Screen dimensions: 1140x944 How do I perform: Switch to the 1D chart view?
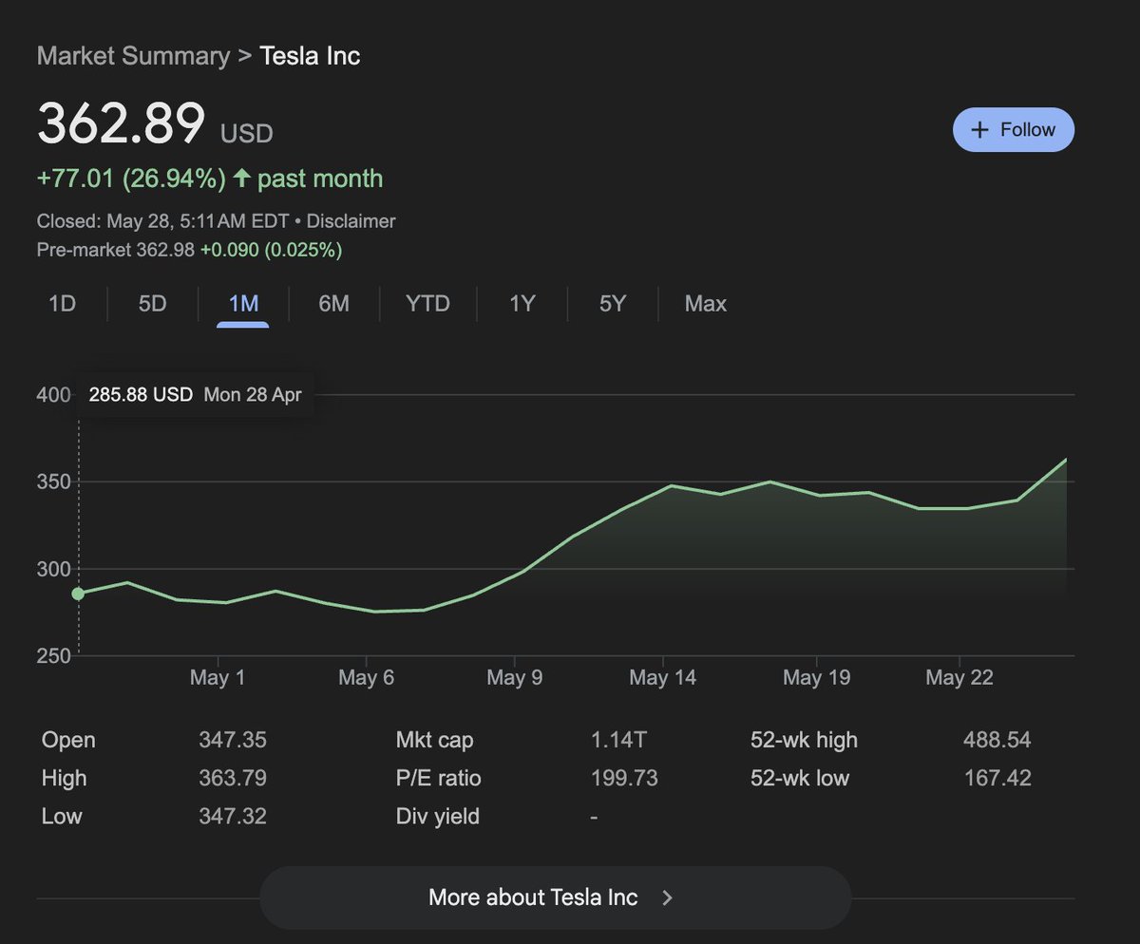[62, 303]
